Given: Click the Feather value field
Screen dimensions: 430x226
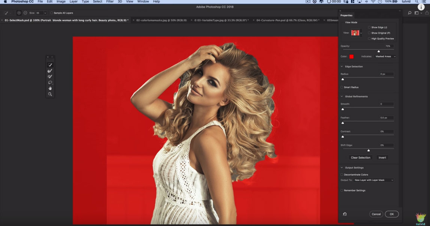Looking at the screenshot, I should pos(387,118).
